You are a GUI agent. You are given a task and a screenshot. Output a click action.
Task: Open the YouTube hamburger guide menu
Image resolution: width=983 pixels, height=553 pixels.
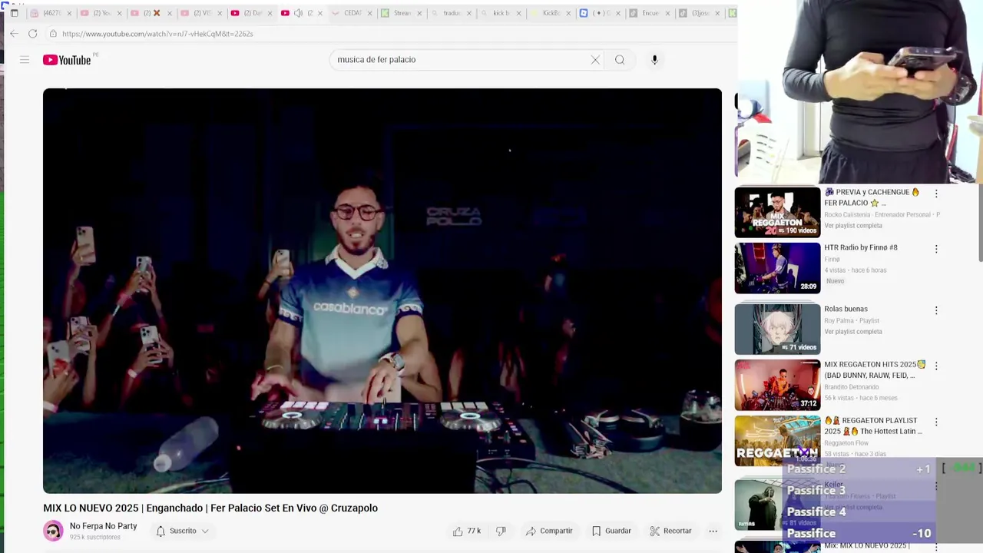(25, 60)
